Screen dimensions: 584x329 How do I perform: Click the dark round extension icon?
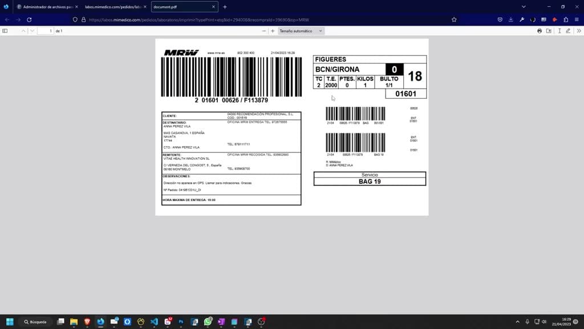tap(533, 20)
